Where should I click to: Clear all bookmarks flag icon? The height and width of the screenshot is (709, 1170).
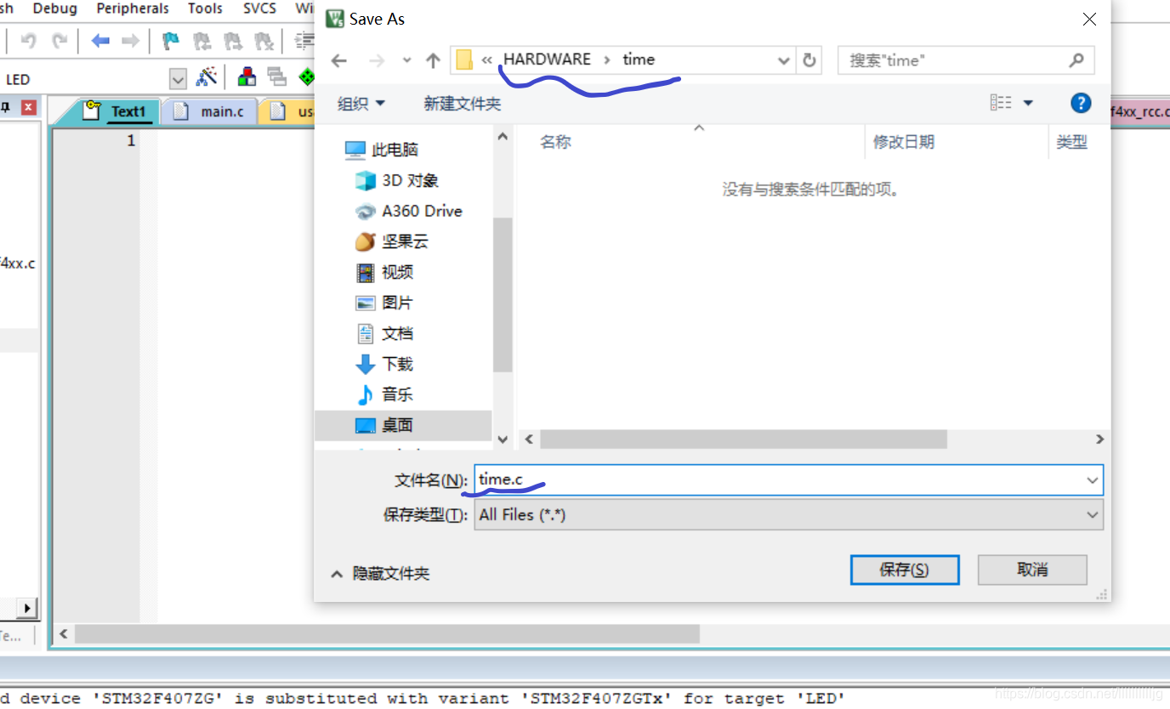[264, 41]
